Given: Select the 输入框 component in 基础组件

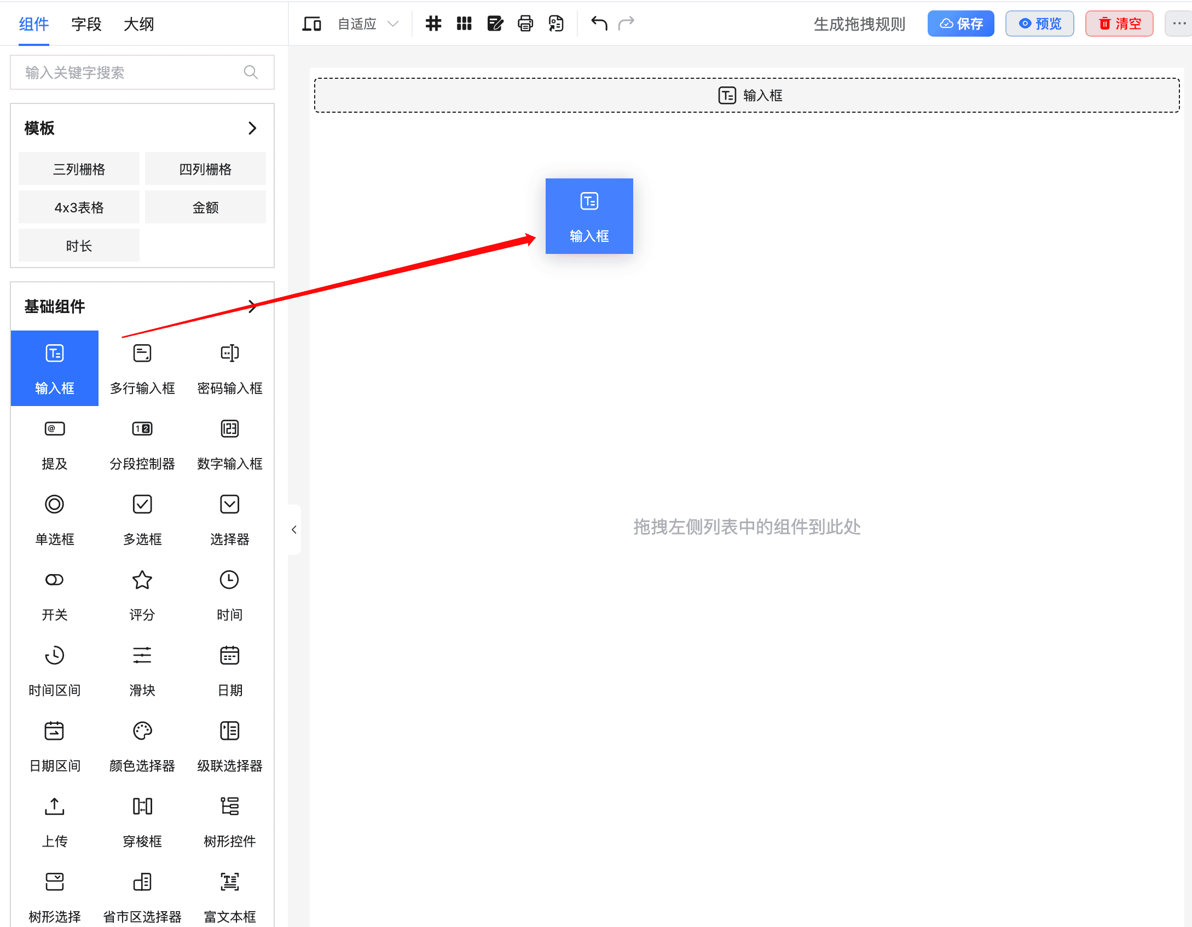Looking at the screenshot, I should point(55,368).
